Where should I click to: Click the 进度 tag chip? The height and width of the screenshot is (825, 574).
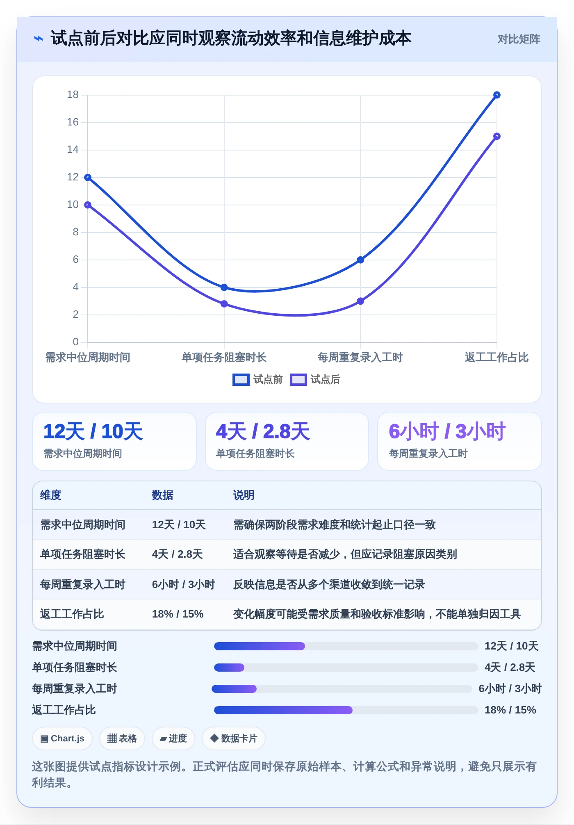tap(173, 738)
